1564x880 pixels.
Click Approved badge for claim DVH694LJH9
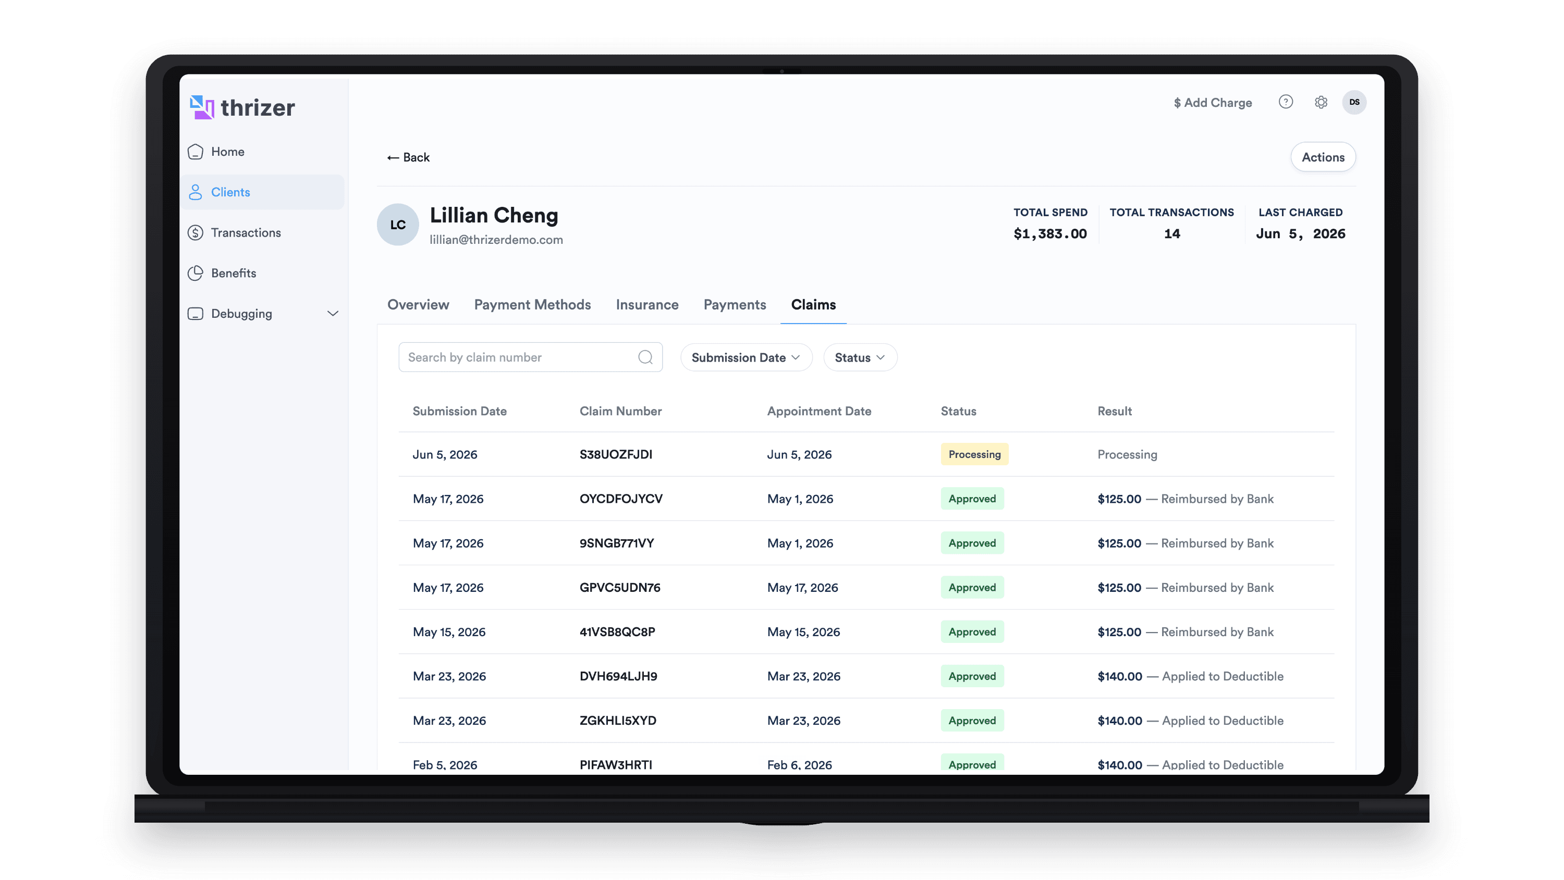pyautogui.click(x=972, y=676)
